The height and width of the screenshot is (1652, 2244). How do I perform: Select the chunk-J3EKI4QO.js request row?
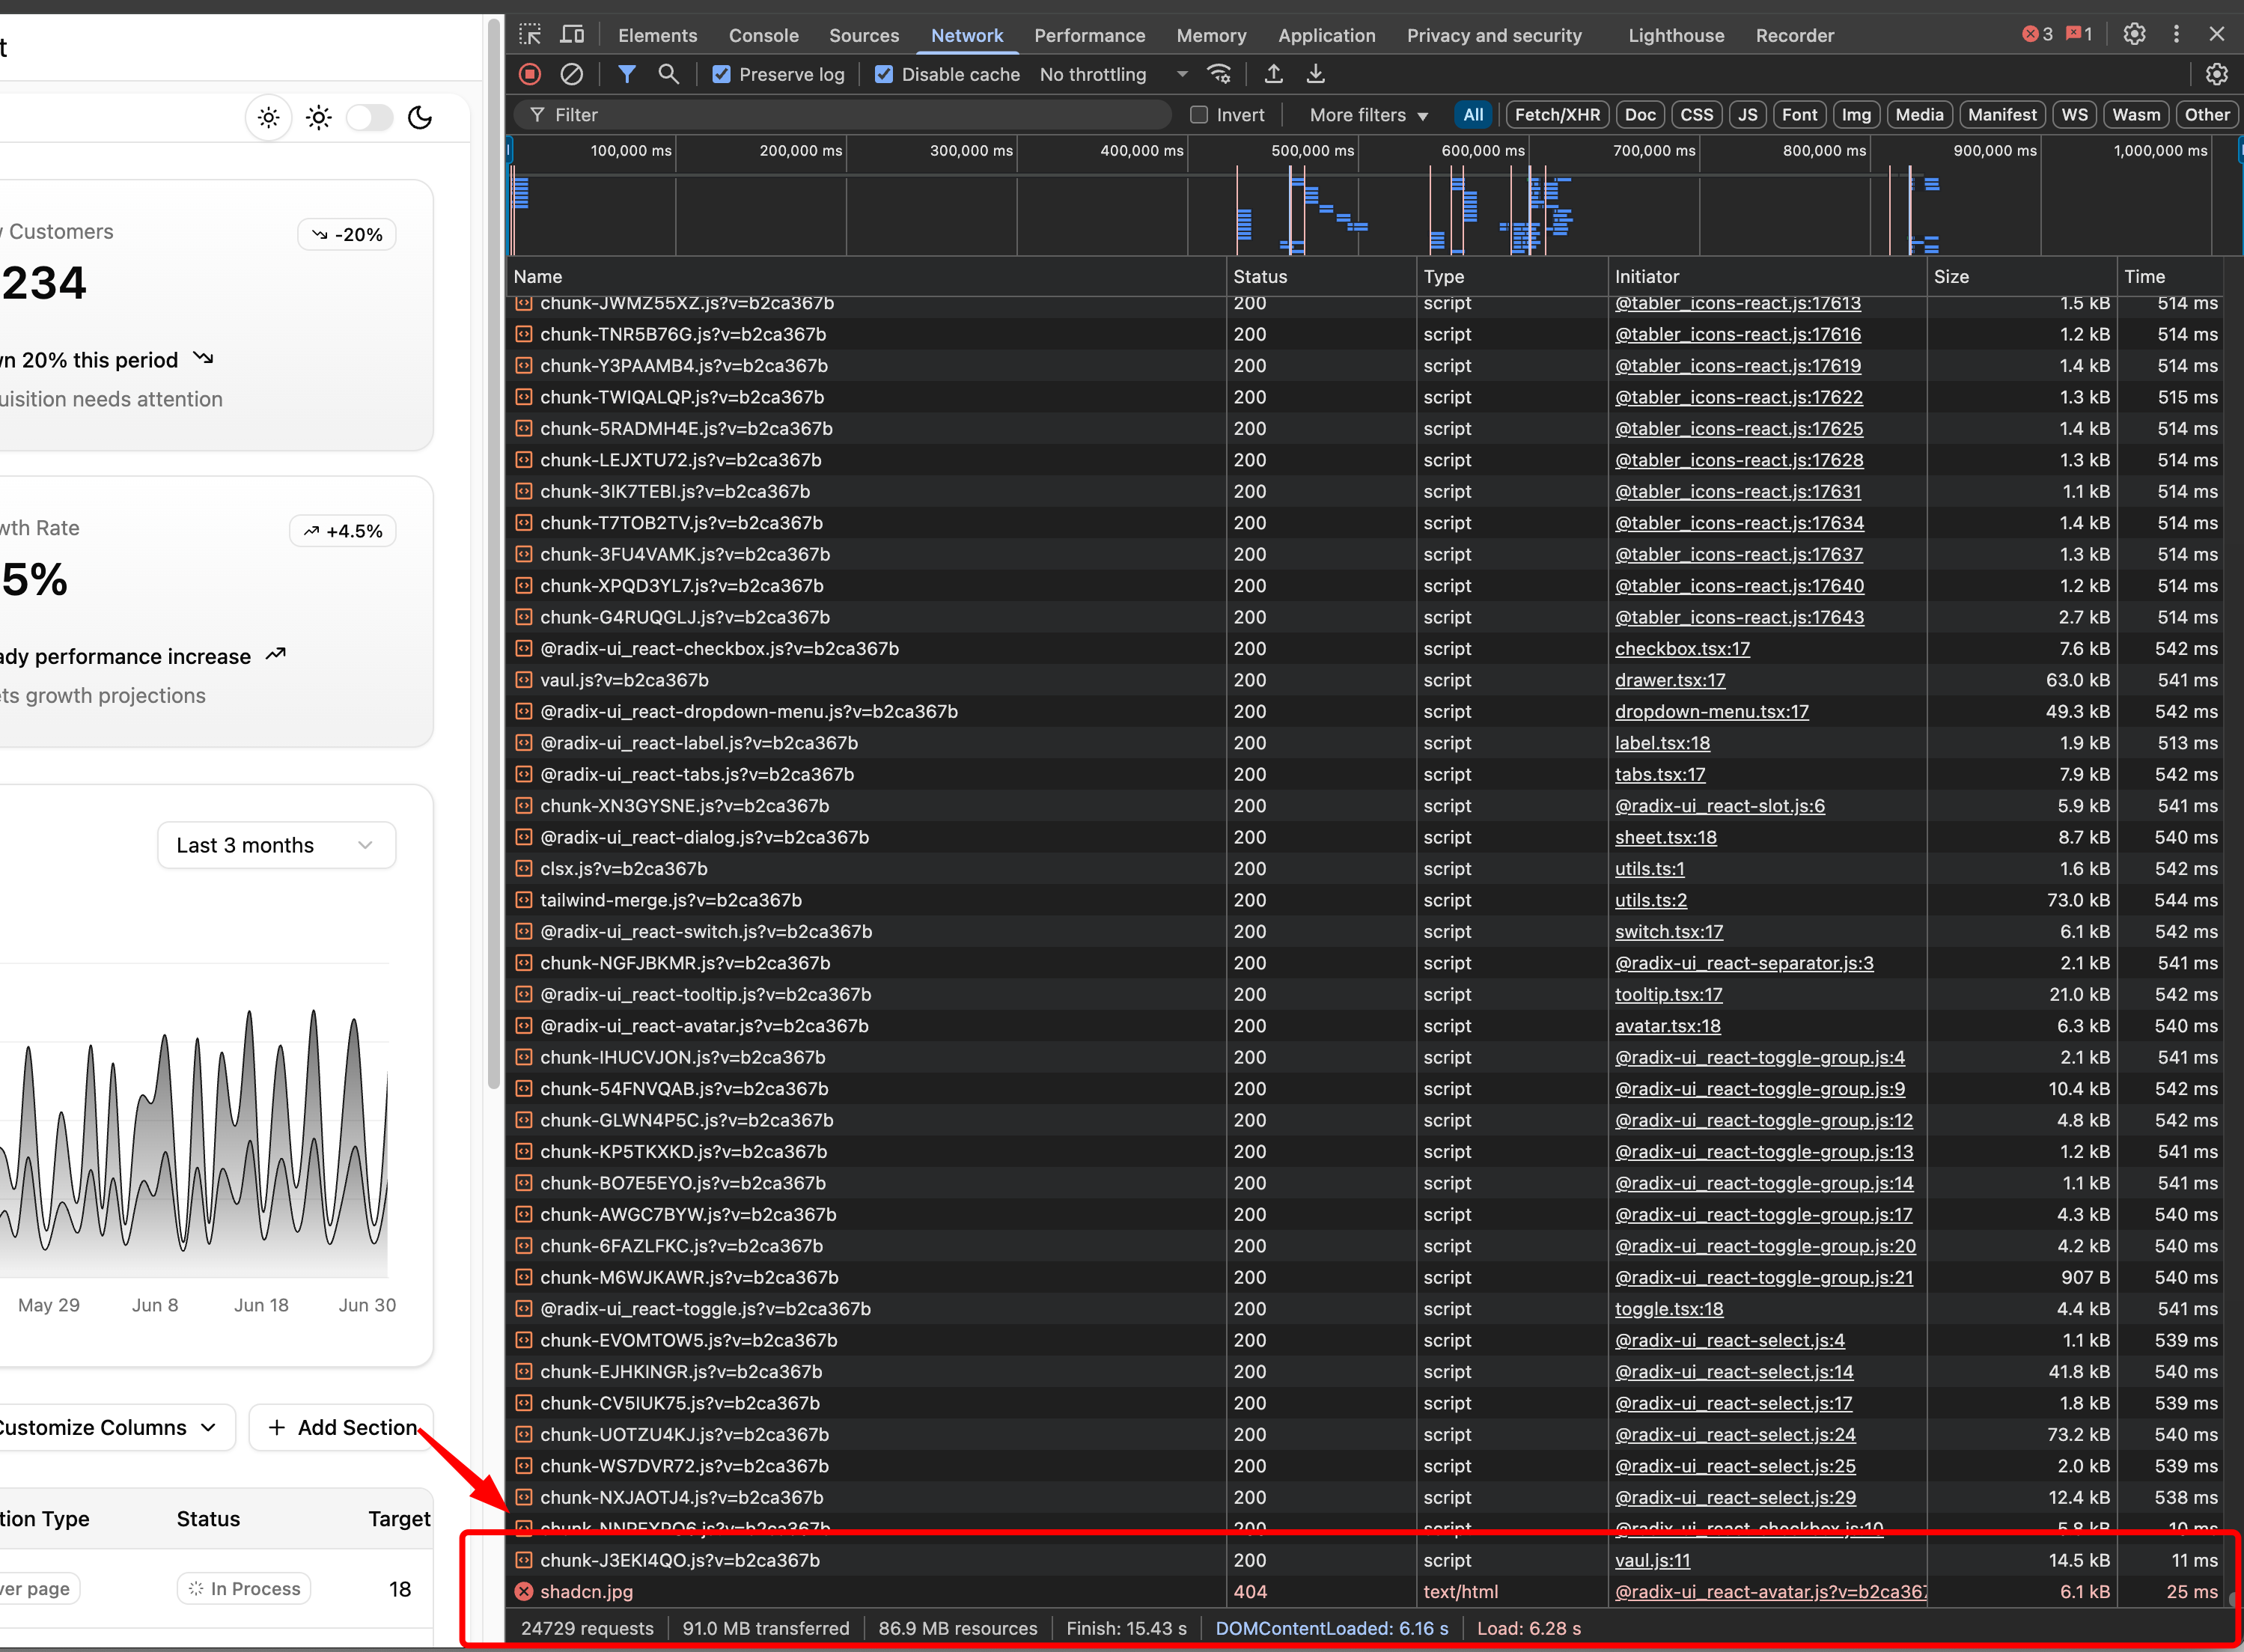(x=1365, y=1560)
